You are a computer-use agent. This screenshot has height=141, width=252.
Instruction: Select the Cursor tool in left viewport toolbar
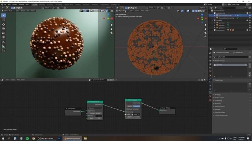coord(4,20)
